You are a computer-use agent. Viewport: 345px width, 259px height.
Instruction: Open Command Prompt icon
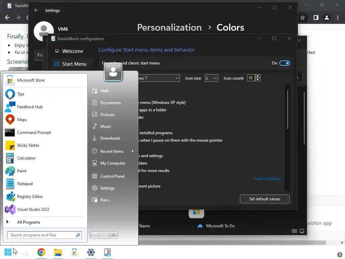[10, 132]
